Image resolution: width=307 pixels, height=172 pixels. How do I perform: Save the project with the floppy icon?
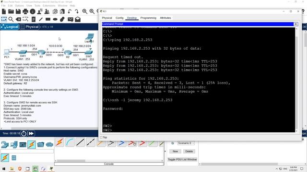click(x=18, y=11)
